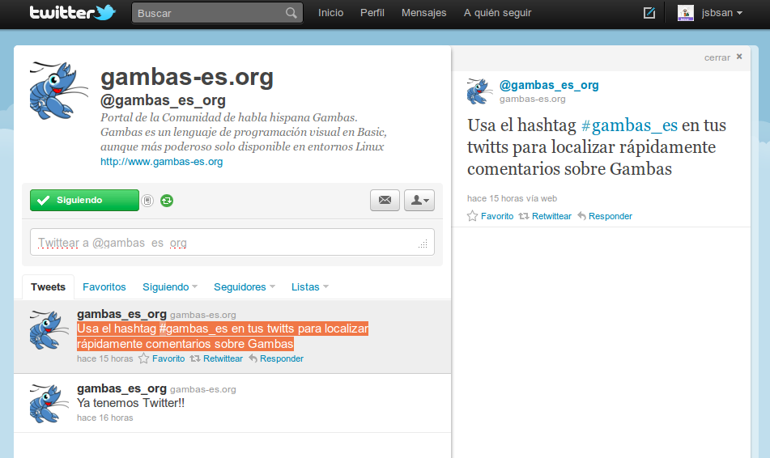Click 'hace 16 horas' timestamp
This screenshot has height=458, width=770.
tap(105, 418)
